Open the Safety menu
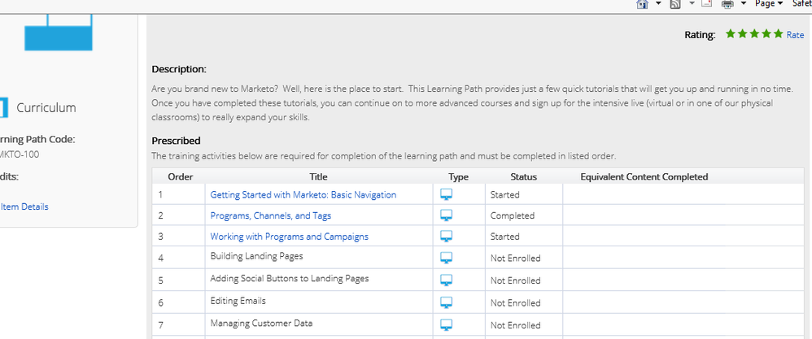Screen dimensions: 812x339 (801, 3)
